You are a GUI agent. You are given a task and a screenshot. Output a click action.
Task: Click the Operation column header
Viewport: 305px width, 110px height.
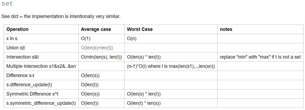click(17, 29)
